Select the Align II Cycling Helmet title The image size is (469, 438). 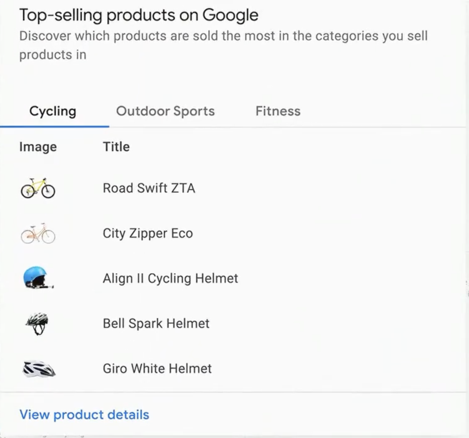tap(171, 278)
